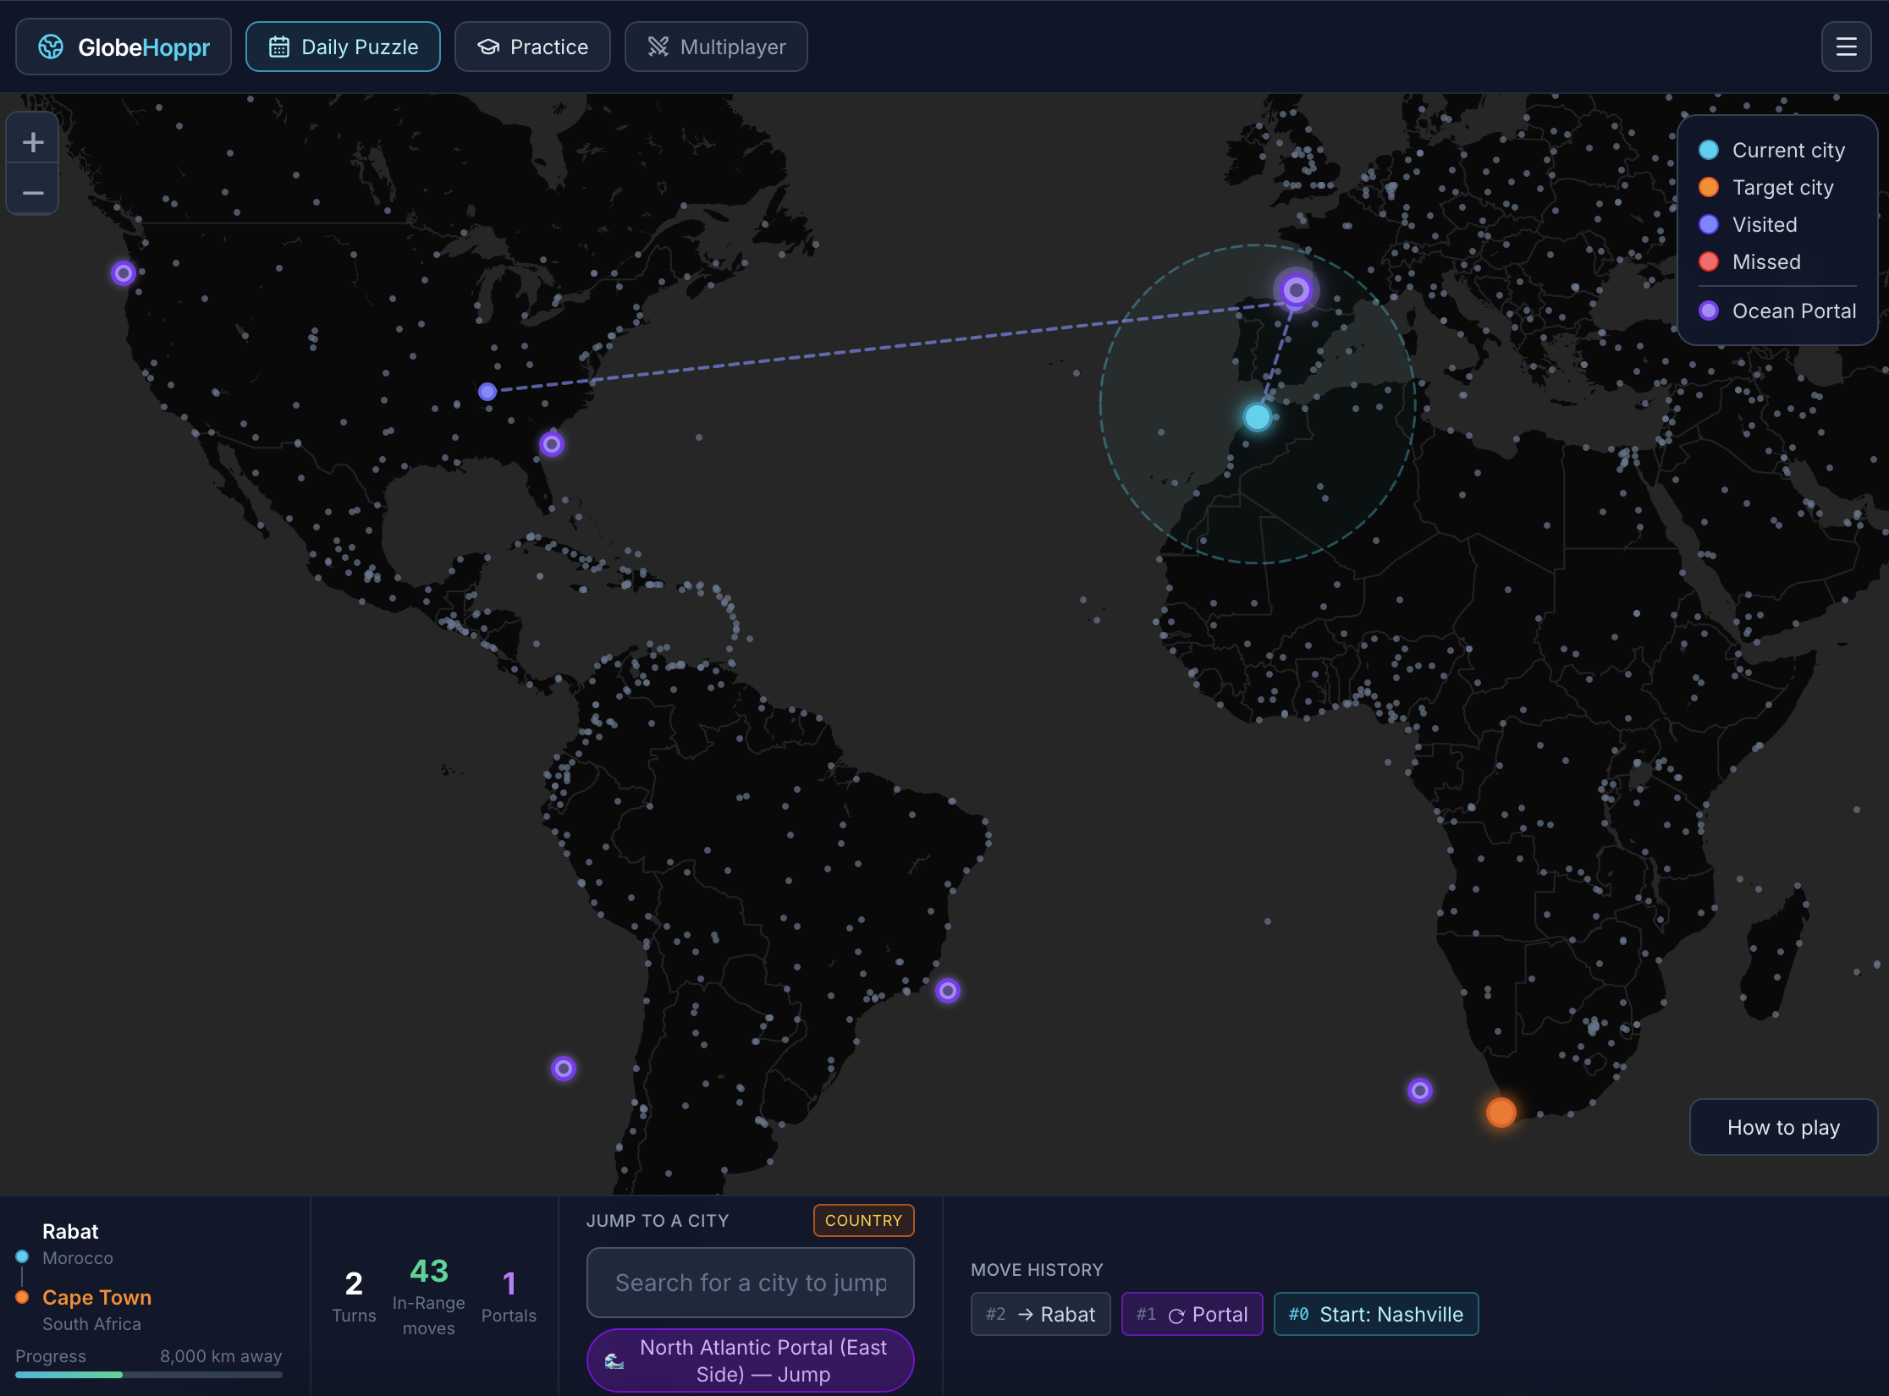Expand move history entry #2 Rabat
Image resolution: width=1889 pixels, height=1396 pixels.
pos(1040,1314)
